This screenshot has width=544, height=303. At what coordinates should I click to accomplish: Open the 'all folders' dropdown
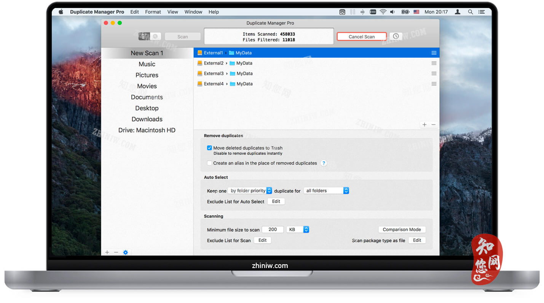coord(326,191)
